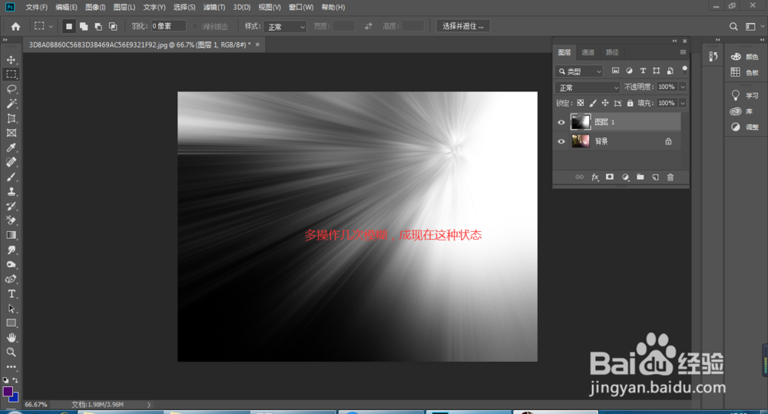Toggle lock position
Viewport: 768px width, 414px height.
605,103
